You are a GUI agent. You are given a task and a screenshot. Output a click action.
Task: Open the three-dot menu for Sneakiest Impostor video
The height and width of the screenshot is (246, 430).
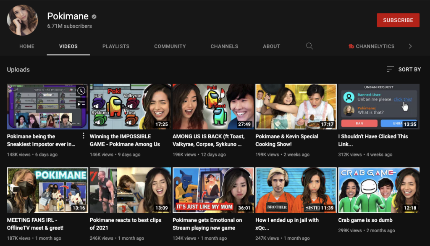(x=84, y=136)
